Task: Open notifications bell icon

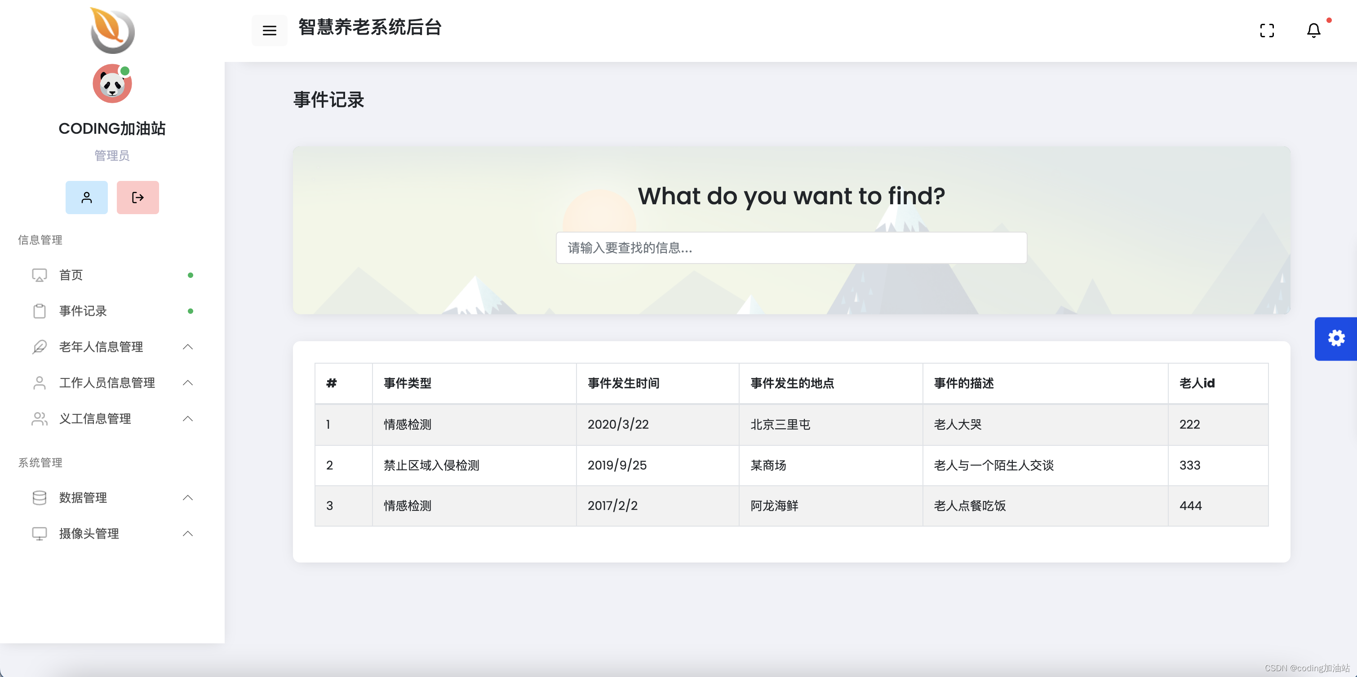Action: pos(1313,31)
